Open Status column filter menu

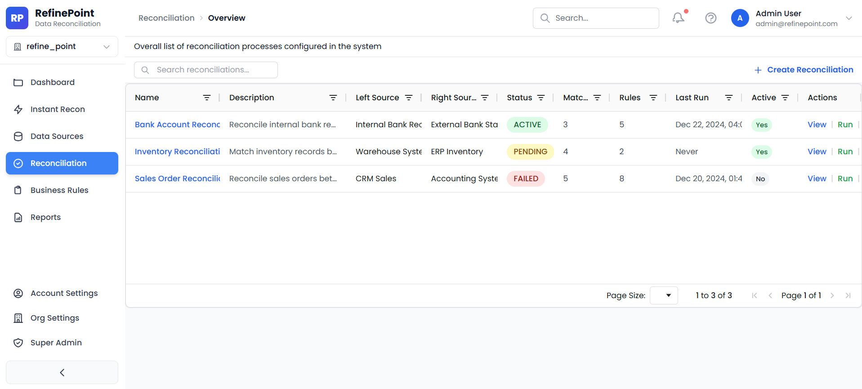[x=541, y=98]
